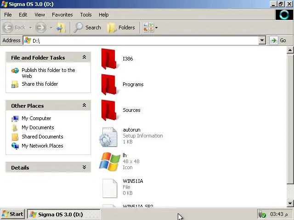
Task: Open the Back history dropdown arrow
Action: pyautogui.click(x=30, y=27)
